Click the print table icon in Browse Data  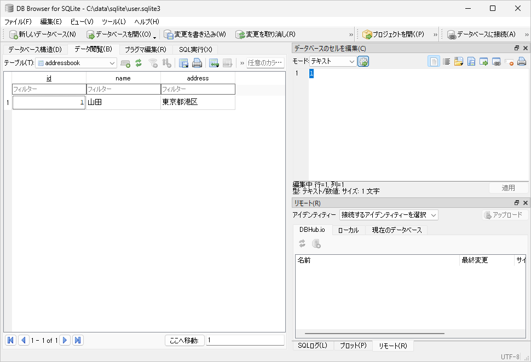click(x=197, y=63)
